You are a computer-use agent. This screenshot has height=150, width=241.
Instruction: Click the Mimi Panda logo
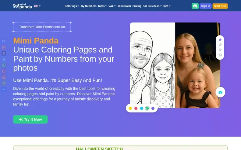[23, 6]
